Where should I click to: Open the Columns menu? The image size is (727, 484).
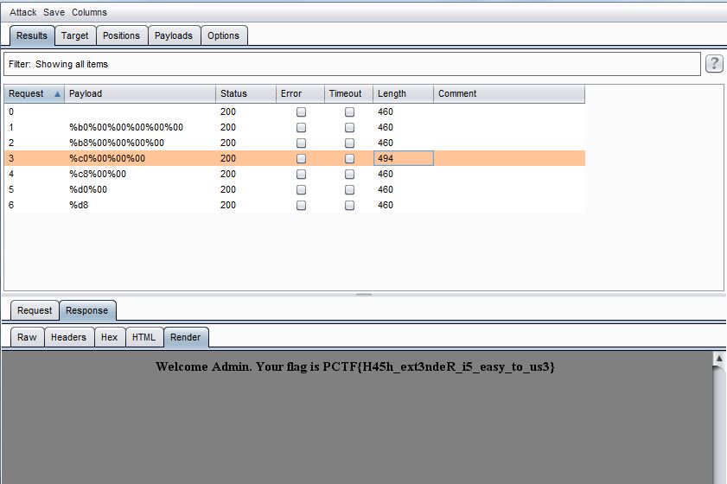coord(89,12)
